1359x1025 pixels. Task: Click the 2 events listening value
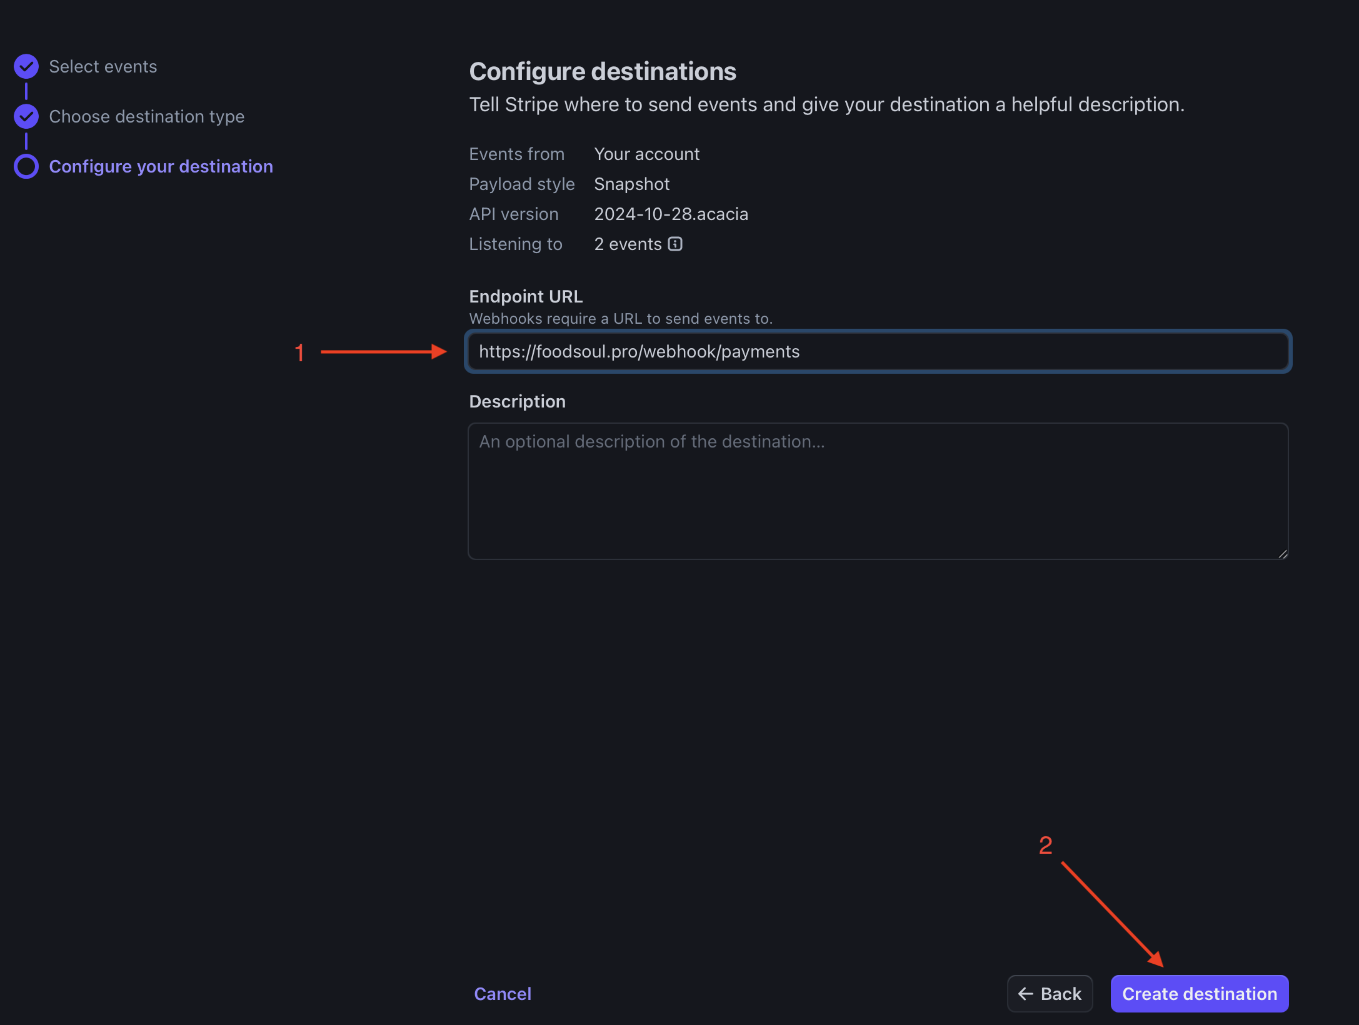(x=628, y=244)
